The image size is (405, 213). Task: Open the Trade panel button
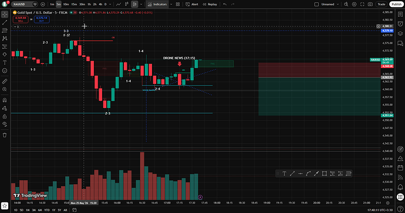tap(382, 4)
